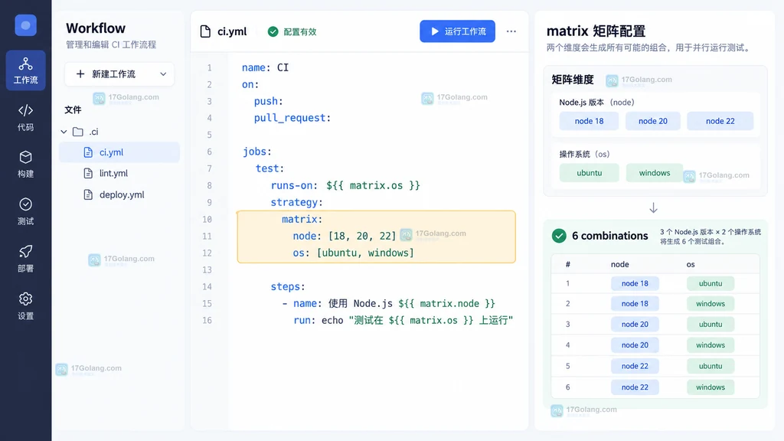Select the .ci folder
Viewport: 784px width, 441px height.
(86, 132)
